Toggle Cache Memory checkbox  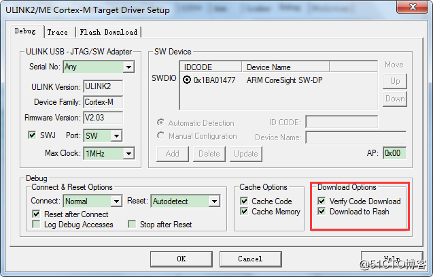(x=244, y=211)
